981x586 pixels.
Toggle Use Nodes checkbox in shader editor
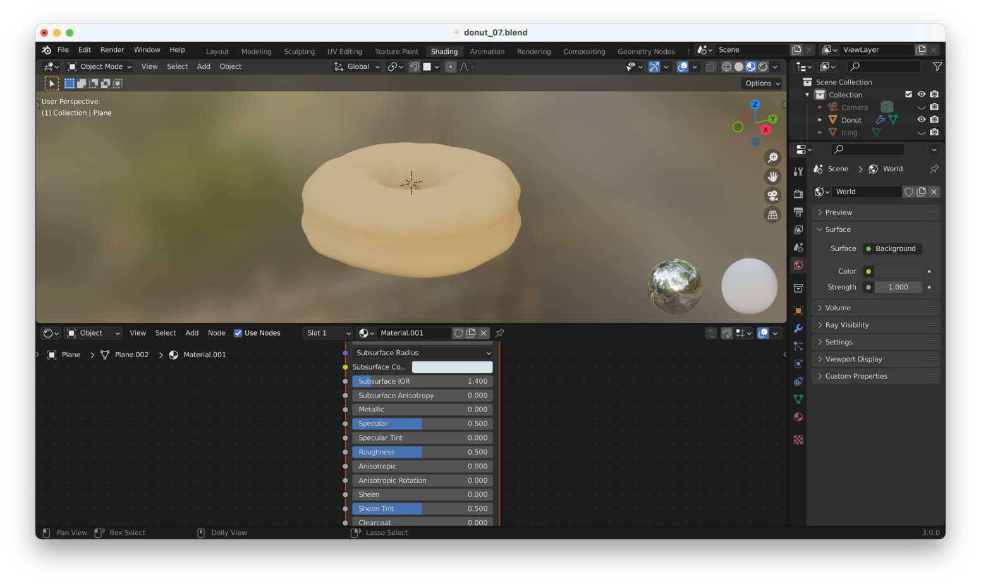tap(238, 333)
